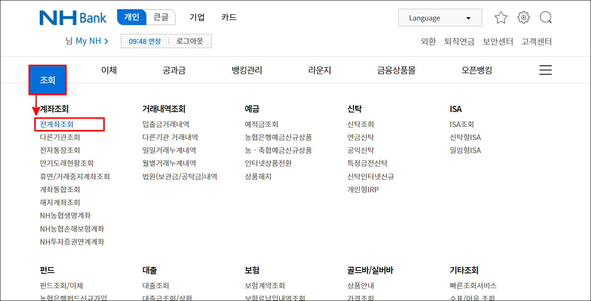The width and height of the screenshot is (591, 301).
Task: Open the hamburger menu icon
Action: 545,70
